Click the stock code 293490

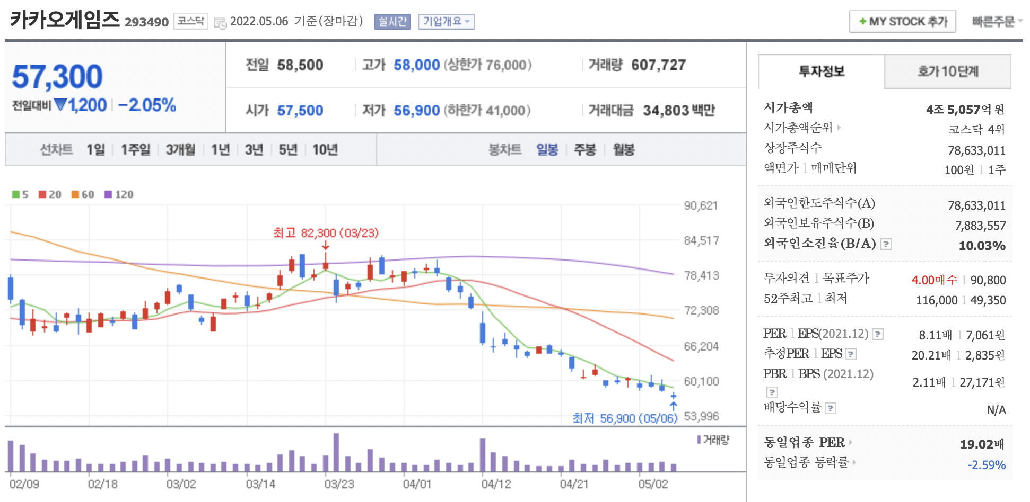[146, 22]
